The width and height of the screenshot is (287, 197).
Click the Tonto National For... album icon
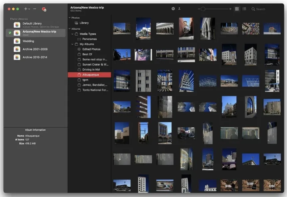[79, 90]
